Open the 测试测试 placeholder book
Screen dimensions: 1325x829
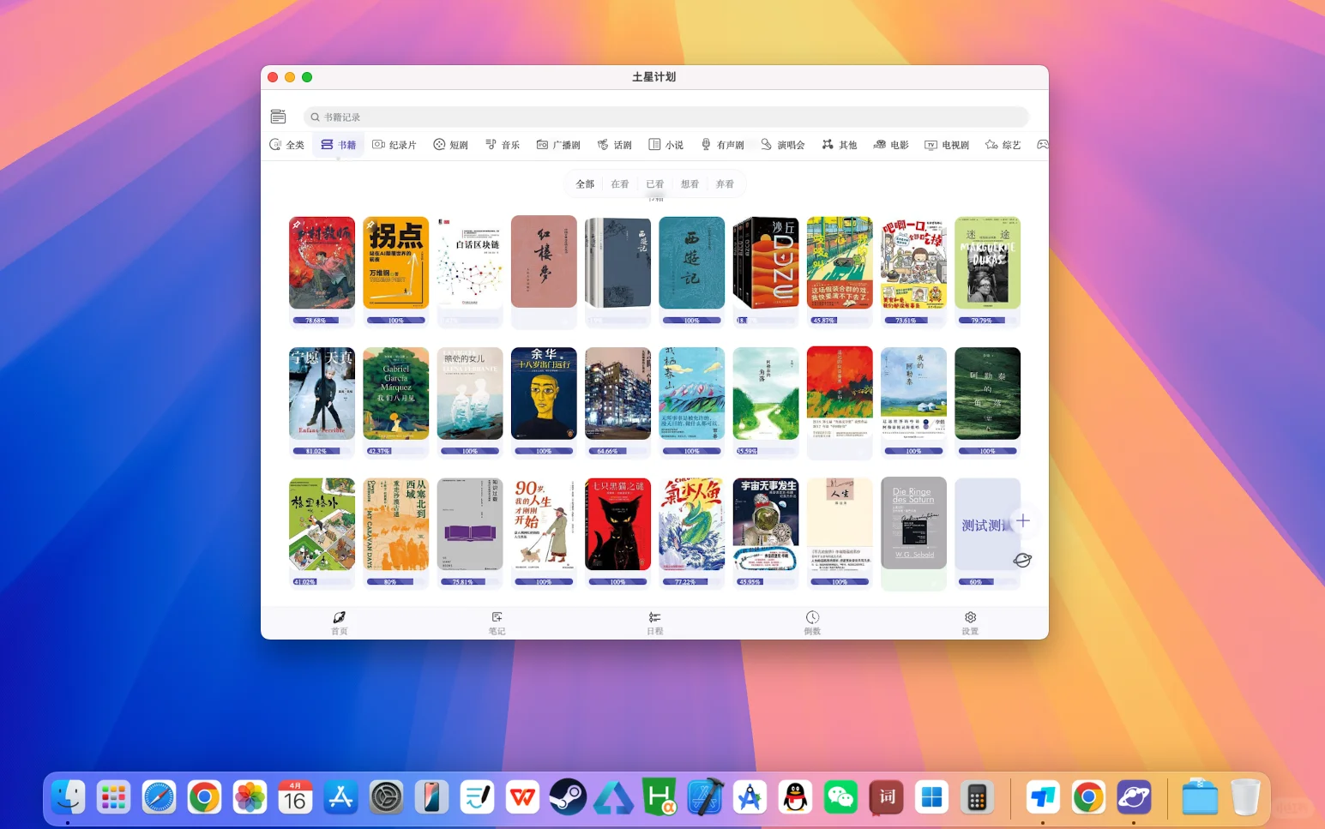tap(988, 524)
